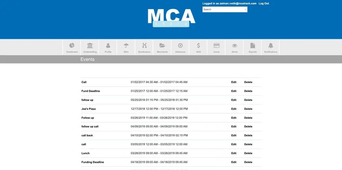Open Cards credit card icon
This screenshot has width=342, height=170.
pyautogui.click(x=216, y=46)
